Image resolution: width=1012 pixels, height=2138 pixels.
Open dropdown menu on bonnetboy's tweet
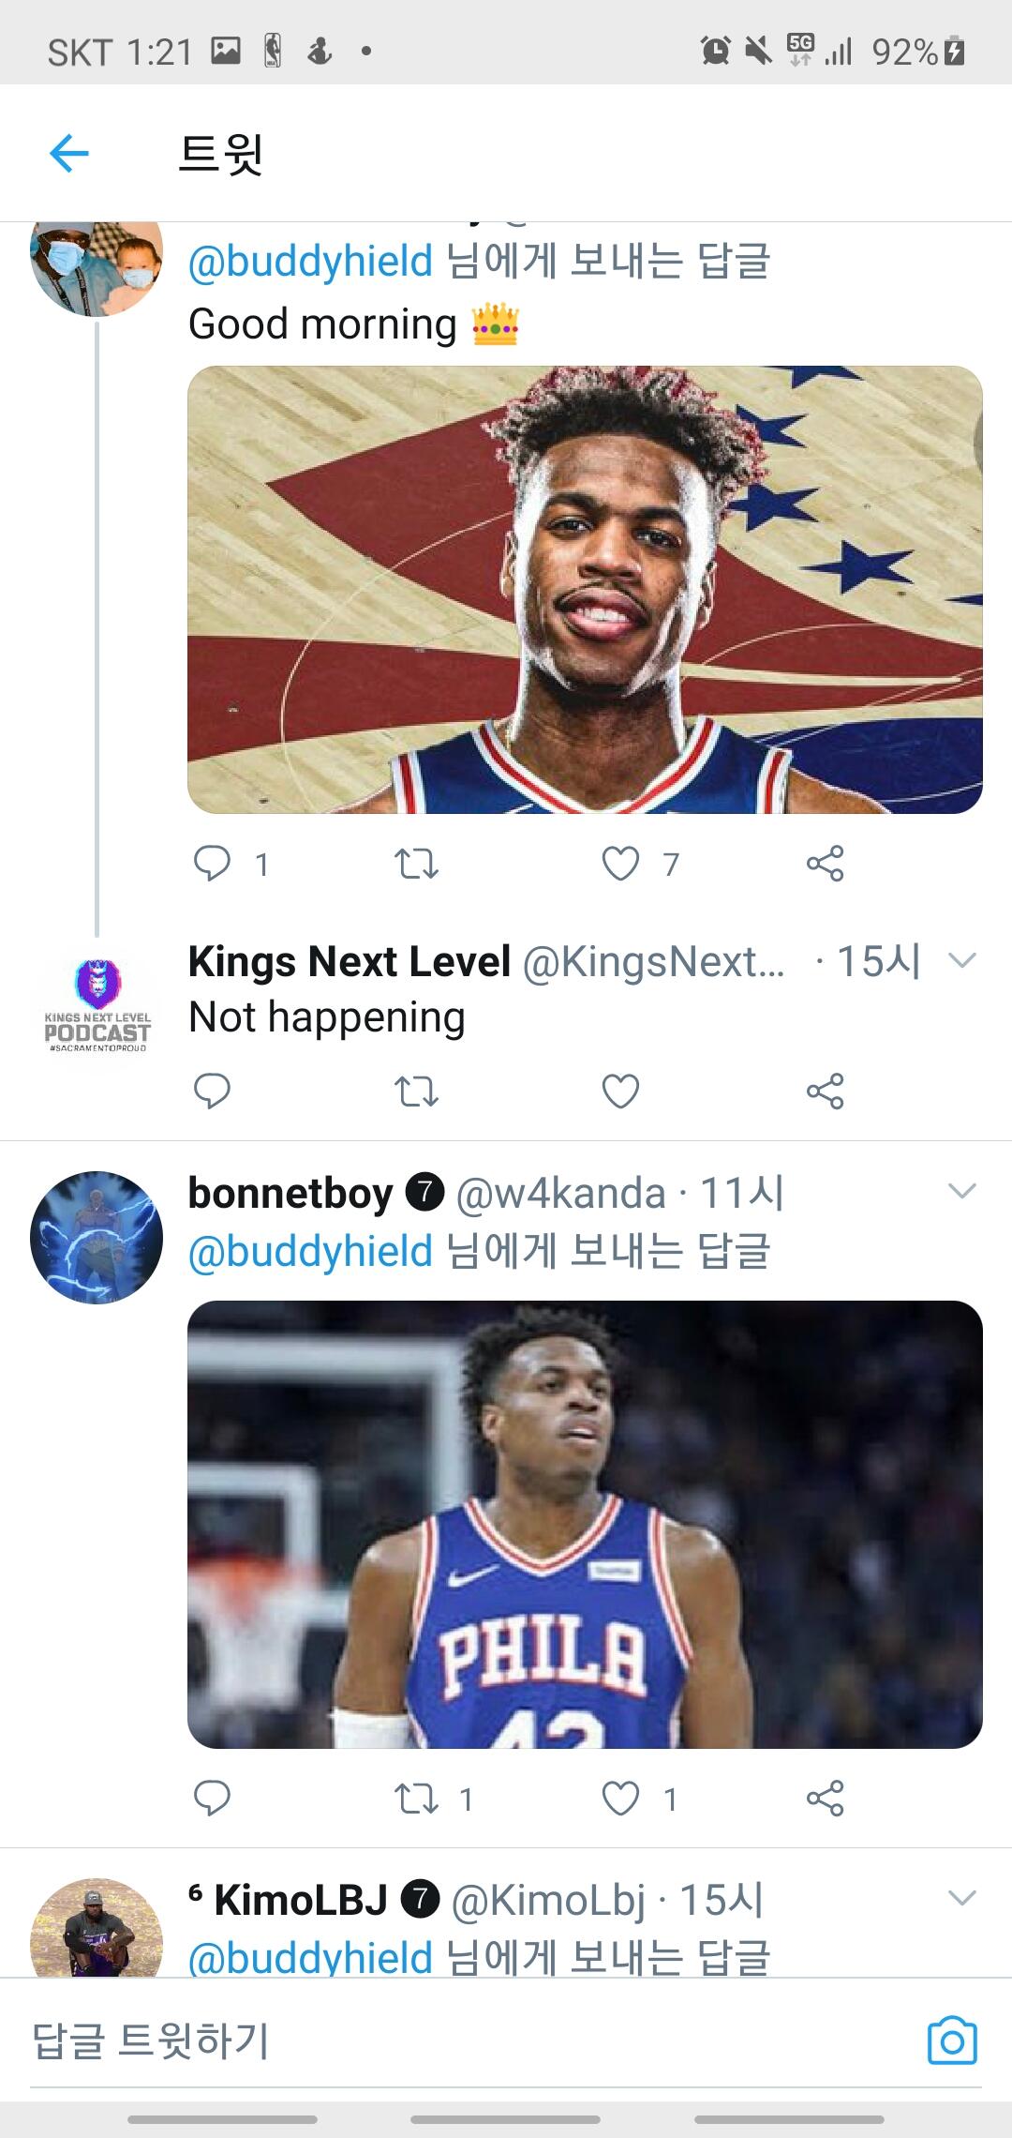tap(962, 1192)
